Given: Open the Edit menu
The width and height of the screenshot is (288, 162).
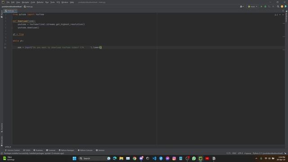Looking at the screenshot, I should click(x=13, y=2).
